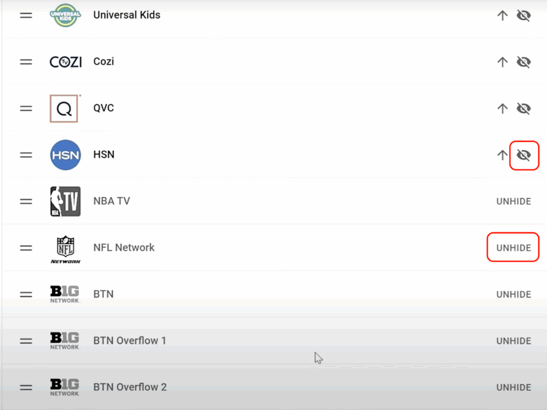This screenshot has height=410, width=547.
Task: Move Universal Kids to top
Action: pos(502,16)
